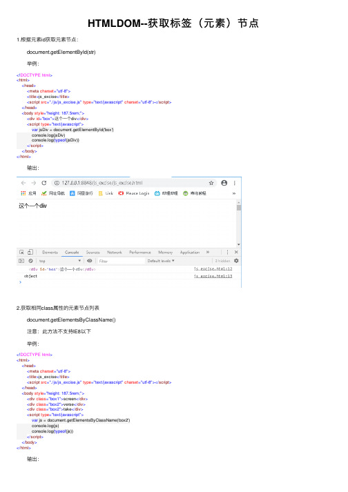Toggle the live expression eye icon
The height and width of the screenshot is (492, 348).
90,261
